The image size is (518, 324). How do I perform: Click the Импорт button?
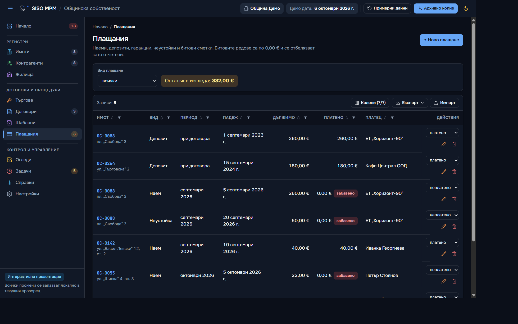444,103
